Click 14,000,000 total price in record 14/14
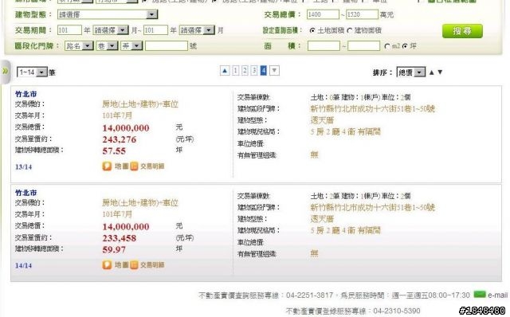Viewport: 510px width, 317px height. point(126,227)
